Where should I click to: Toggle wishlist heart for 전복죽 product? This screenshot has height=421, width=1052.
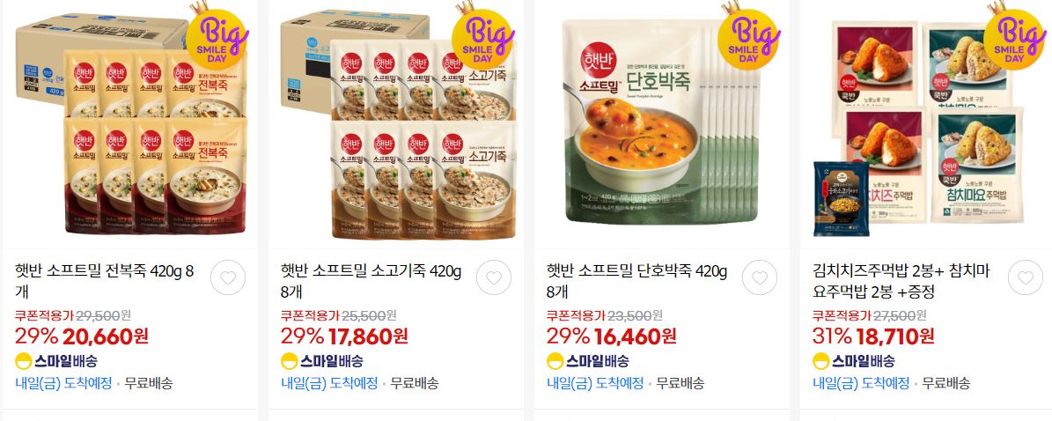coord(228,277)
